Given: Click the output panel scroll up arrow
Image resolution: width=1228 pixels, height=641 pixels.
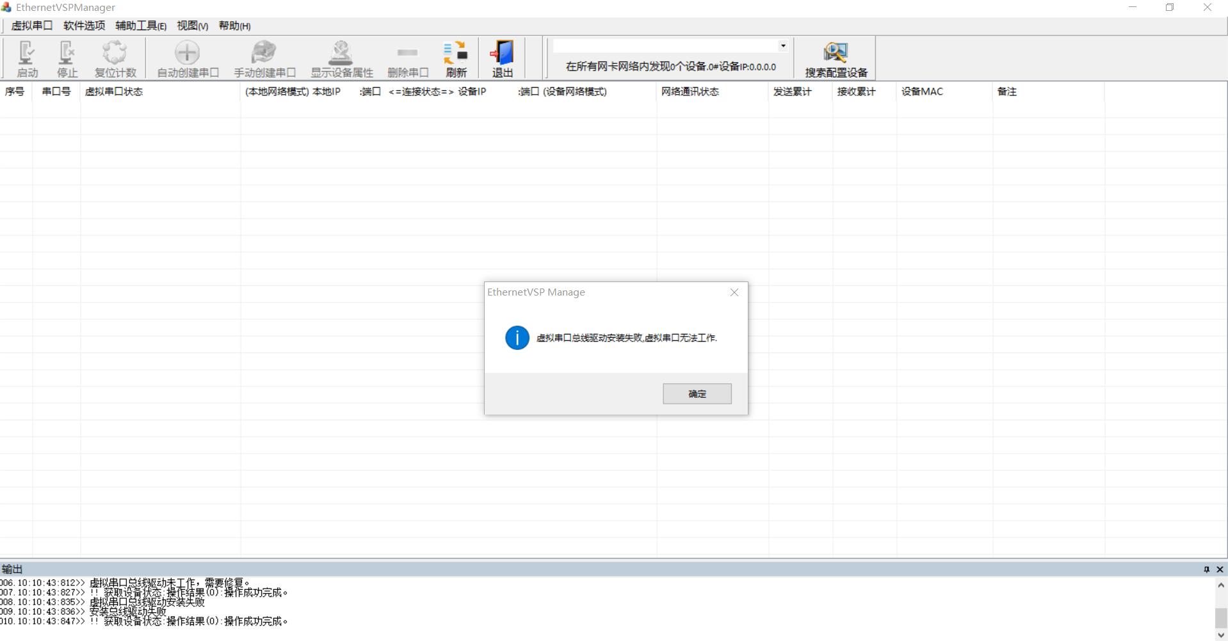Looking at the screenshot, I should (1221, 585).
